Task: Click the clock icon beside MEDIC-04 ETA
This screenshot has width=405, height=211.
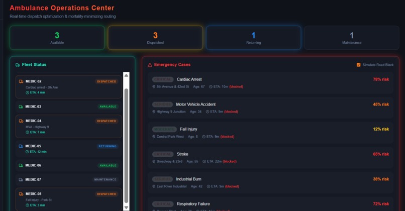Action: coord(27,132)
